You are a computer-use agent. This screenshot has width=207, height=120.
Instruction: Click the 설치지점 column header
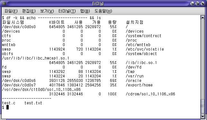click(x=135, y=22)
